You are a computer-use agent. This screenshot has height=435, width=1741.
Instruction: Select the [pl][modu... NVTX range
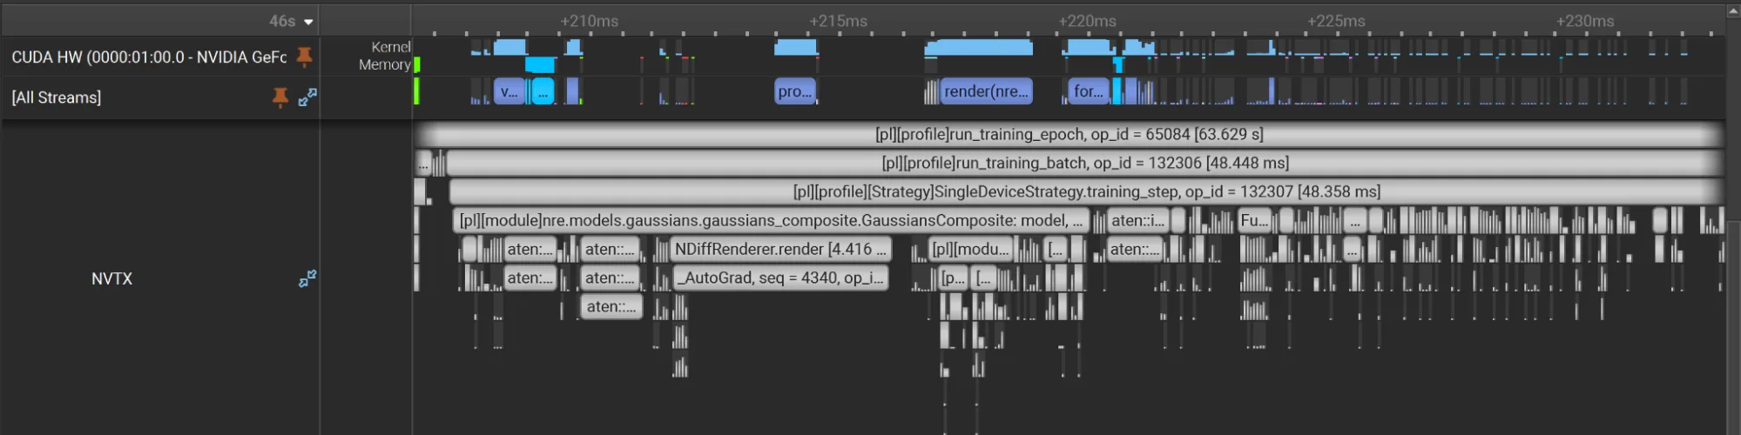971,249
